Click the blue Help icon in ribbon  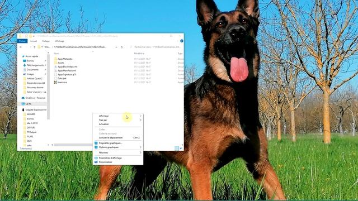(182, 41)
